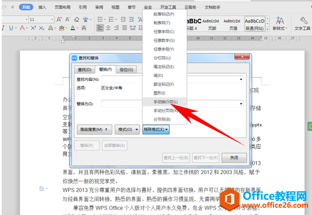Increase paragraph indent
The image size is (312, 215).
[x=132, y=19]
